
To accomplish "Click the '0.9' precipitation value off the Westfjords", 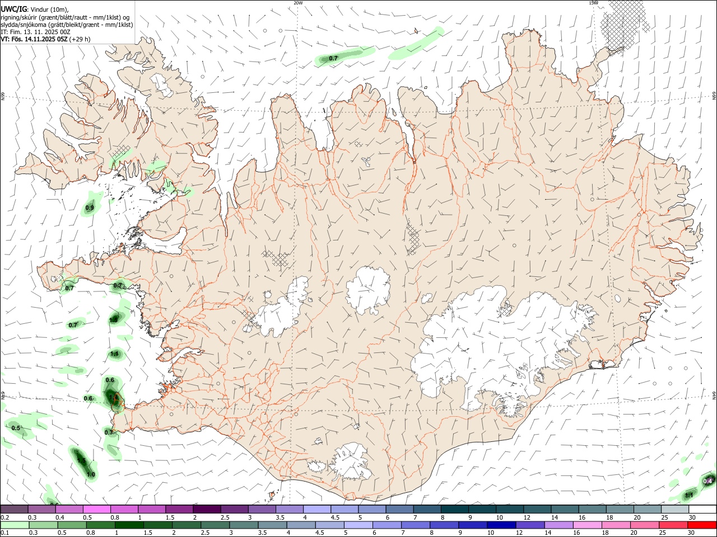I will point(90,208).
